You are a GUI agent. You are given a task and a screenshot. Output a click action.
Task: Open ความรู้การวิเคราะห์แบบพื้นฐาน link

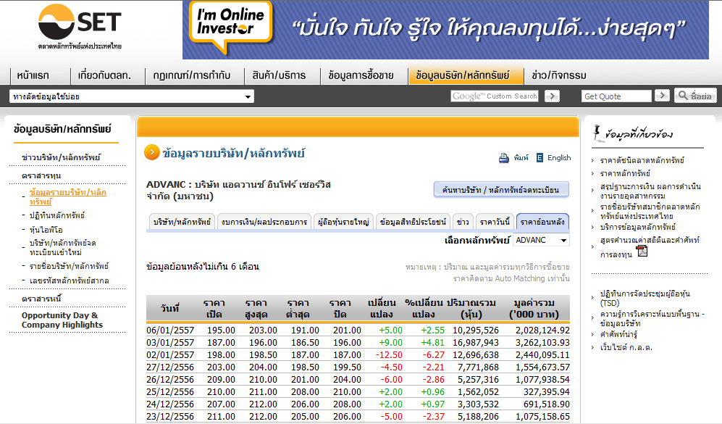pyautogui.click(x=652, y=318)
